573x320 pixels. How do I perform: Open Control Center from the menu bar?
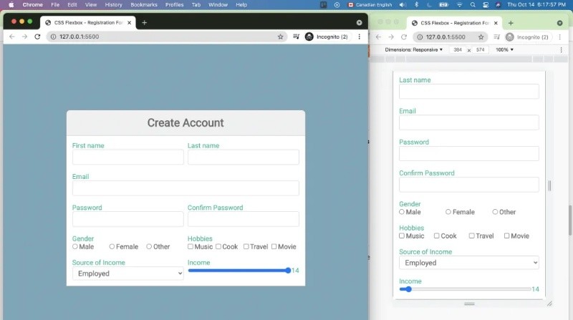tap(486, 5)
